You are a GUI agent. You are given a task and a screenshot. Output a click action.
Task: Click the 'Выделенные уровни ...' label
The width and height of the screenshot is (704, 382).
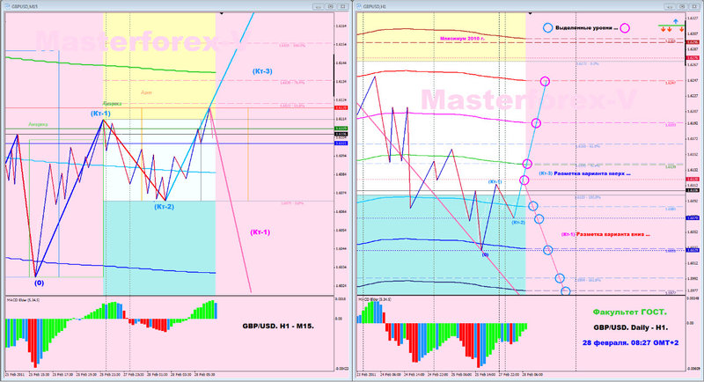click(x=586, y=28)
